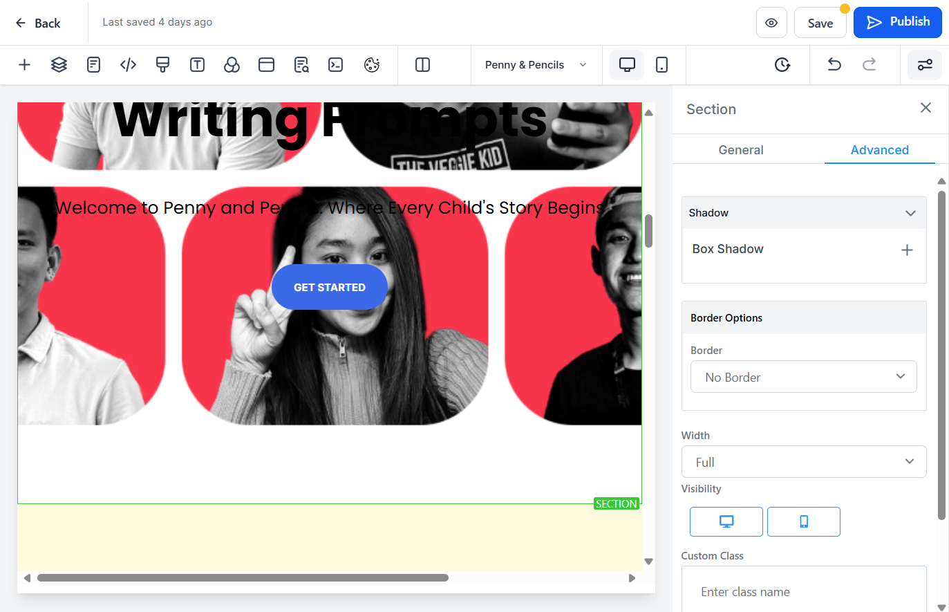
Task: Switch to the General tab
Action: (741, 150)
